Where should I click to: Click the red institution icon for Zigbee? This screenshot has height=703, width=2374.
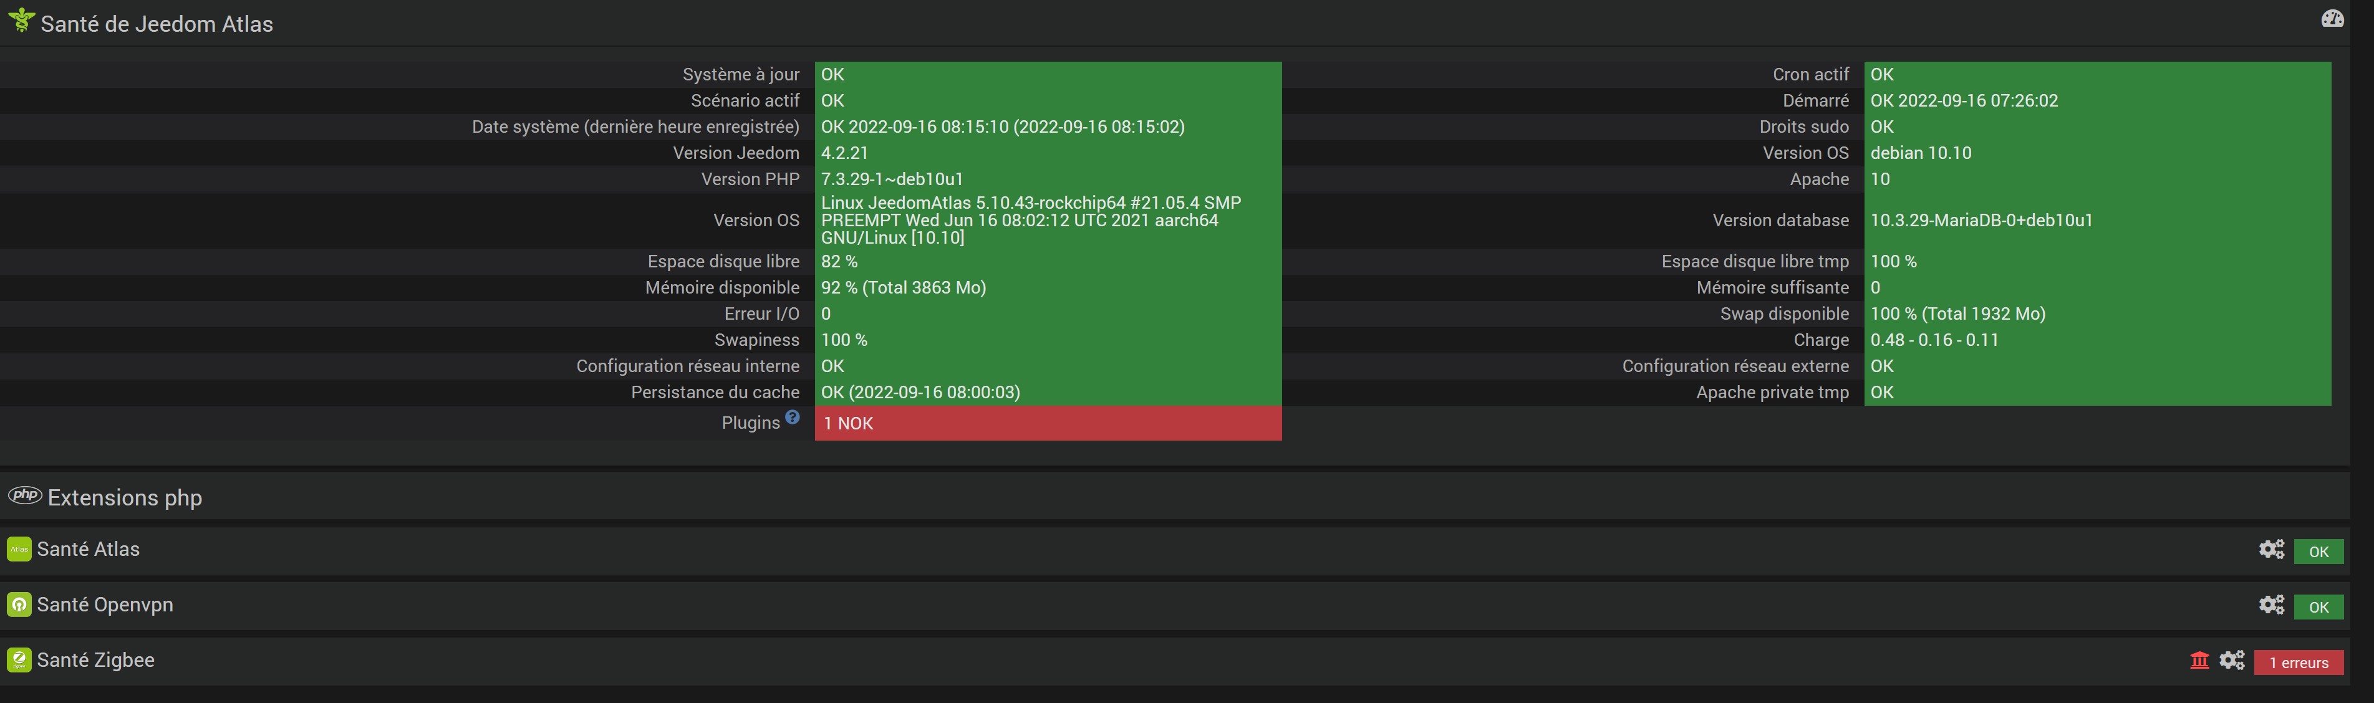pyautogui.click(x=2199, y=661)
